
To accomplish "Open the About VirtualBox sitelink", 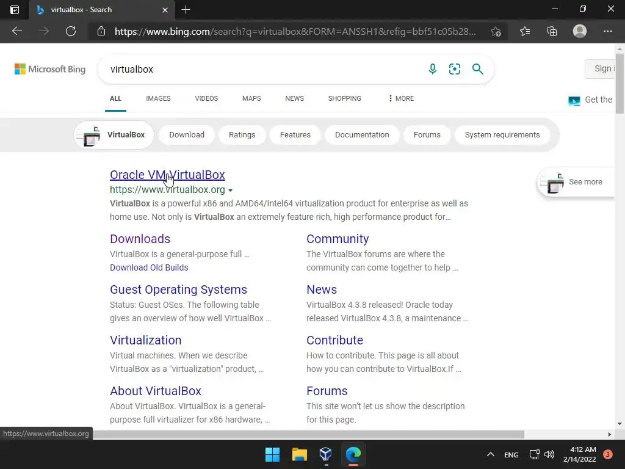I will pos(156,391).
